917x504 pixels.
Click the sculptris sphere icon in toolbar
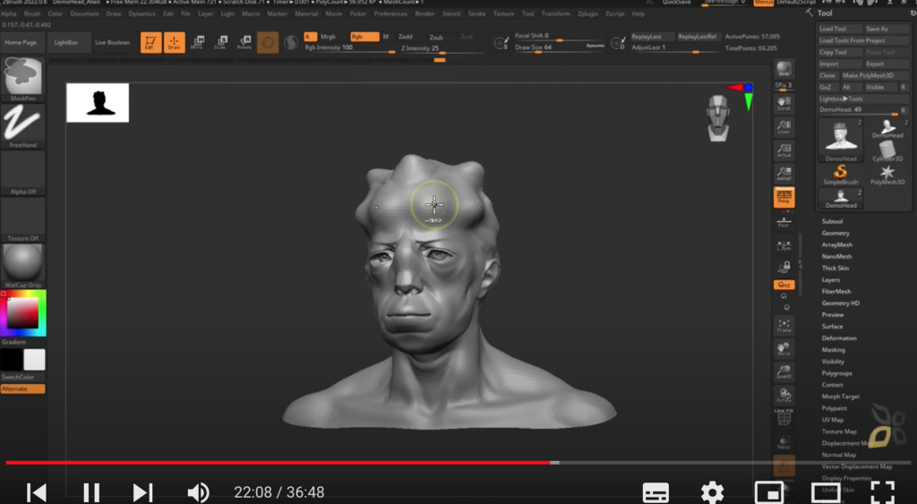click(x=268, y=43)
